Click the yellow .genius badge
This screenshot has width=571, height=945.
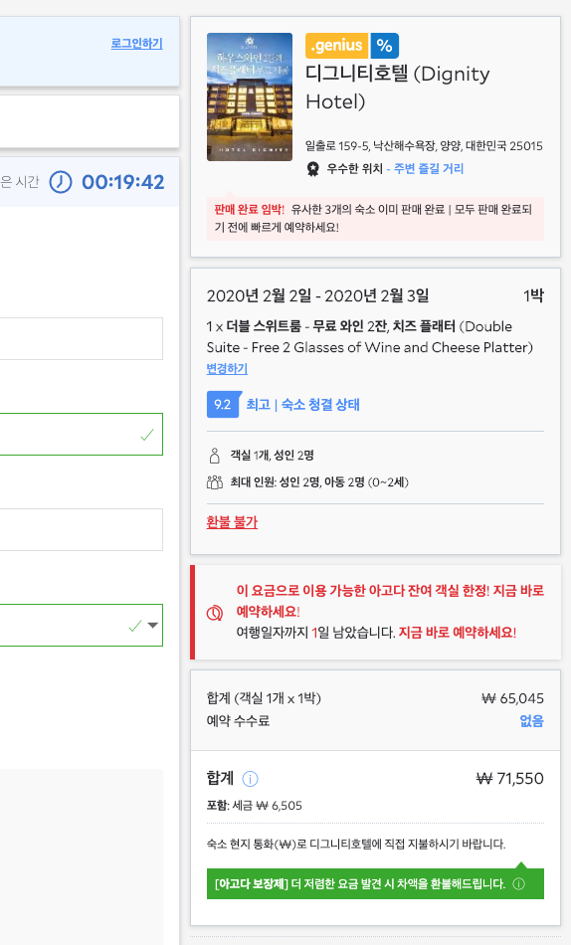(336, 45)
